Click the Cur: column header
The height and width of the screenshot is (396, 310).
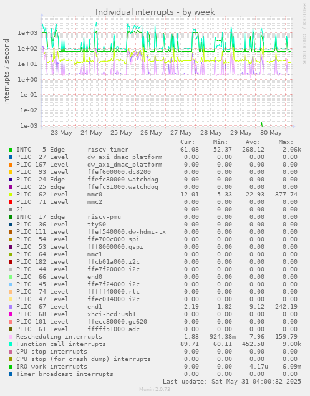[x=188, y=142]
